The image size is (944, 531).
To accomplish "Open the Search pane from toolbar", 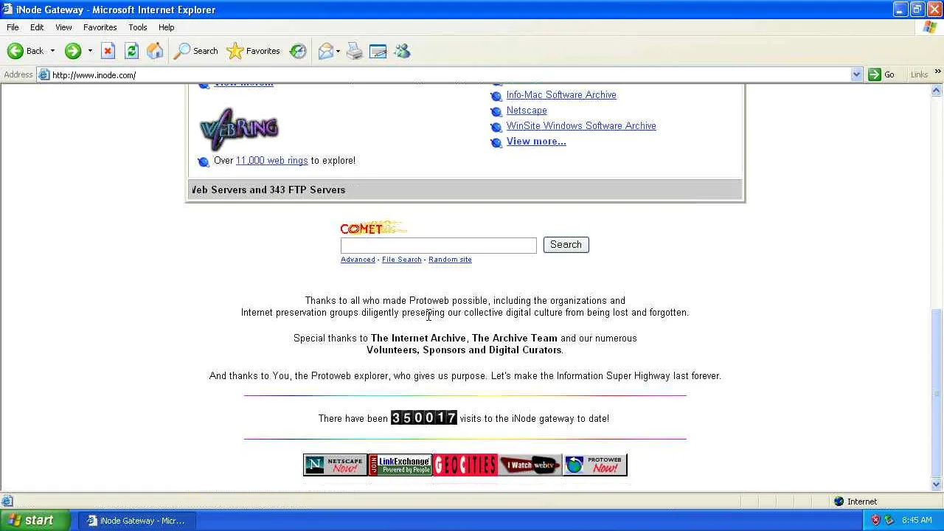I will (196, 51).
